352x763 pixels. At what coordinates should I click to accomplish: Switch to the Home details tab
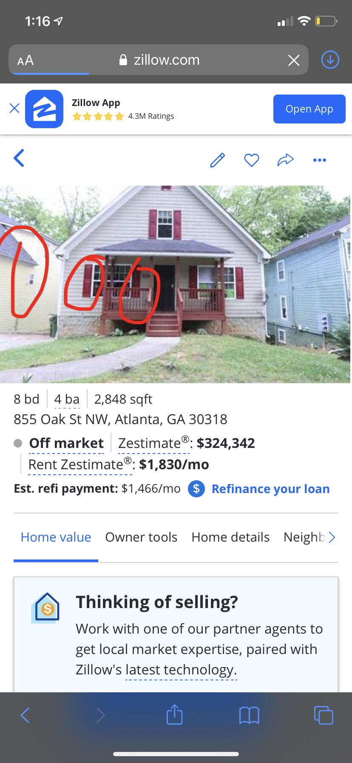pyautogui.click(x=230, y=537)
